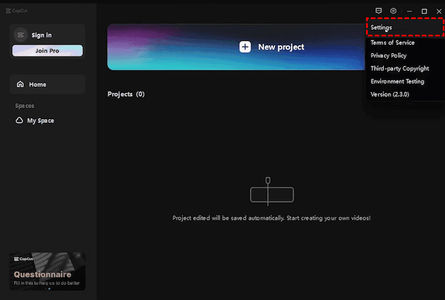The image size is (445, 300).
Task: Select Privacy Policy in the menu
Action: [388, 55]
